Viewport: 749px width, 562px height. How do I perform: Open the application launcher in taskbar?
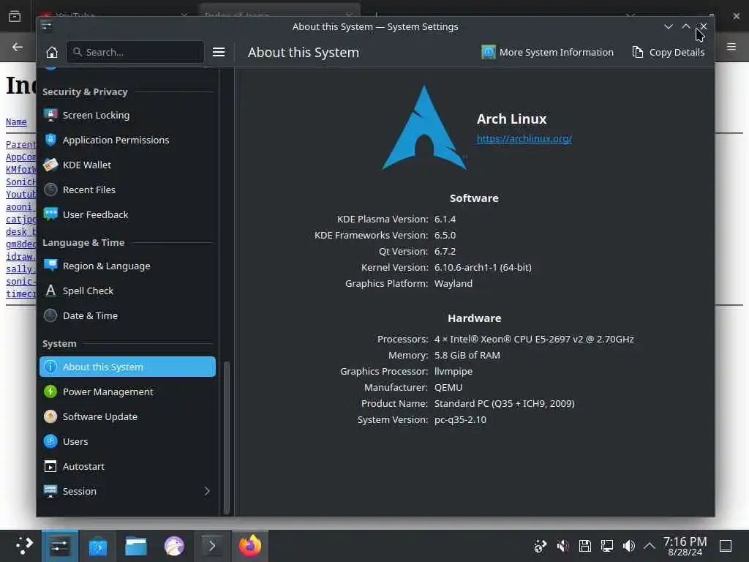[x=23, y=546]
